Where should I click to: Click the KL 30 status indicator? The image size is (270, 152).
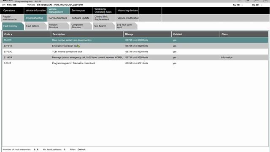coord(257,5)
